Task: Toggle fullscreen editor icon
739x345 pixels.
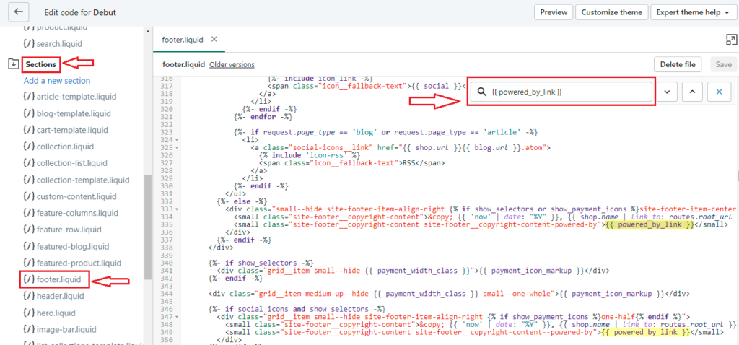Action: click(730, 40)
